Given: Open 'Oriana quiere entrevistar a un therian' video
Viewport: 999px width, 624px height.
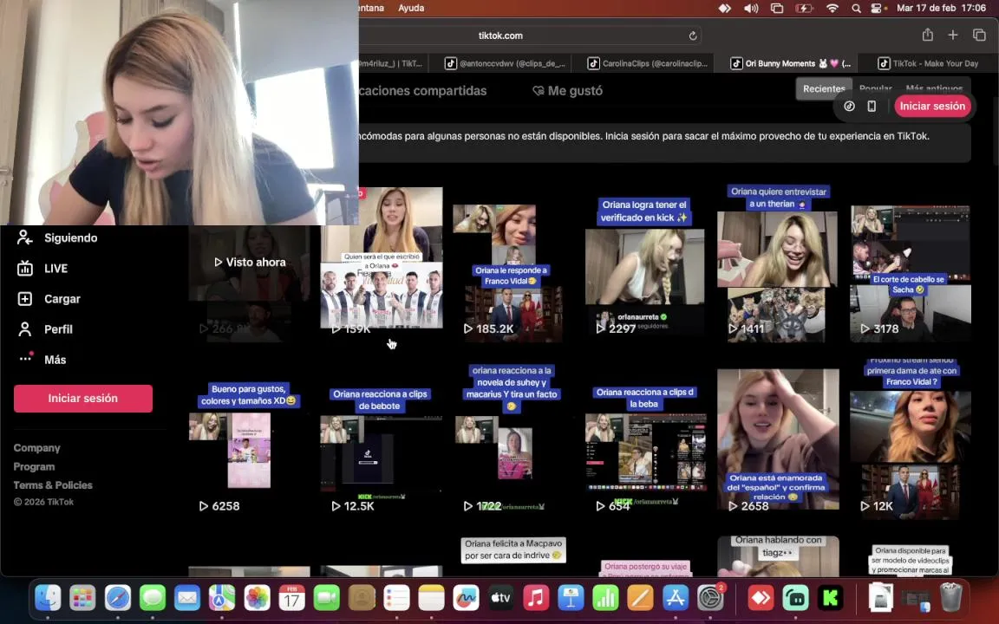Looking at the screenshot, I should pyautogui.click(x=777, y=263).
